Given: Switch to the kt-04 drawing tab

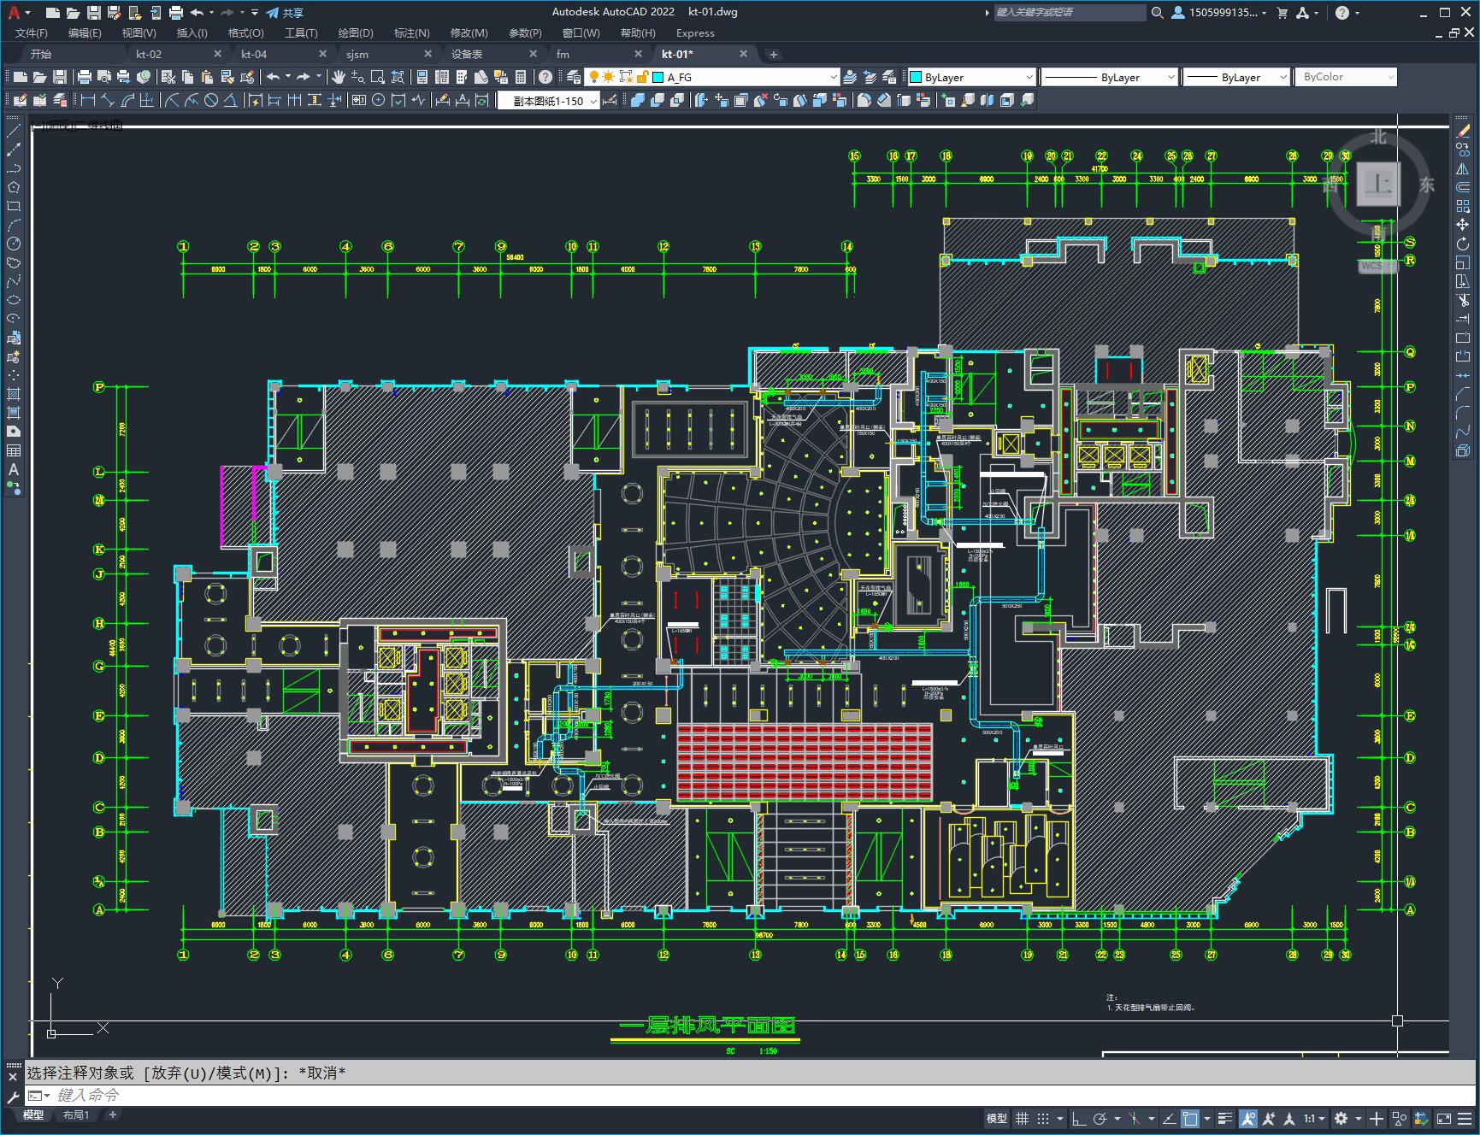Looking at the screenshot, I should pos(253,54).
